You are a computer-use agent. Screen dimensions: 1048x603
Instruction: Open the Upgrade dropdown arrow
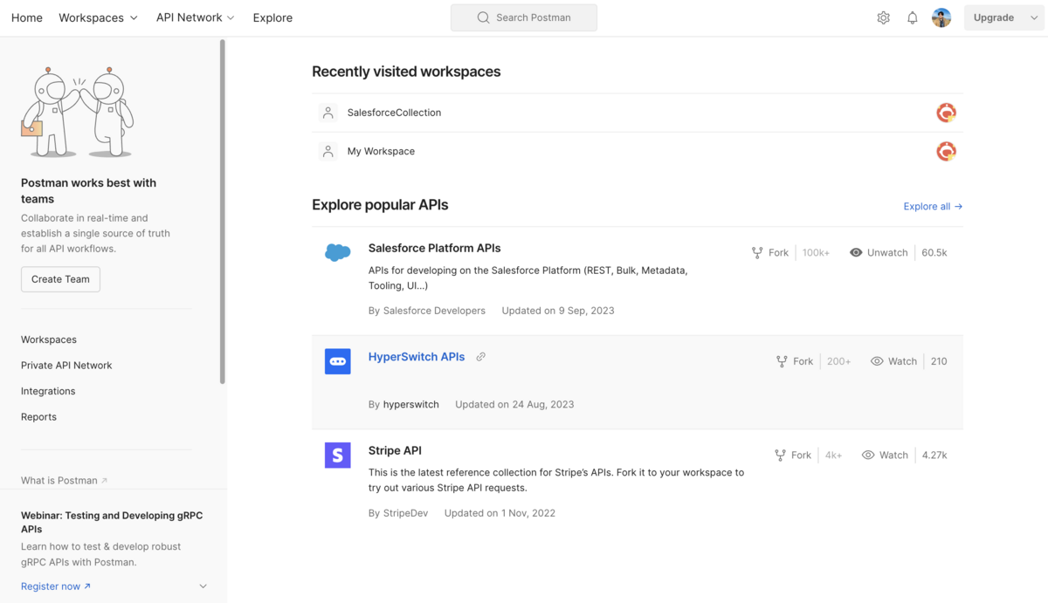1034,17
